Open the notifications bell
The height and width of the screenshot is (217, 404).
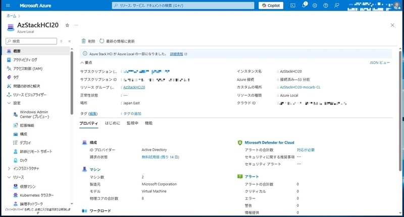coord(304,5)
